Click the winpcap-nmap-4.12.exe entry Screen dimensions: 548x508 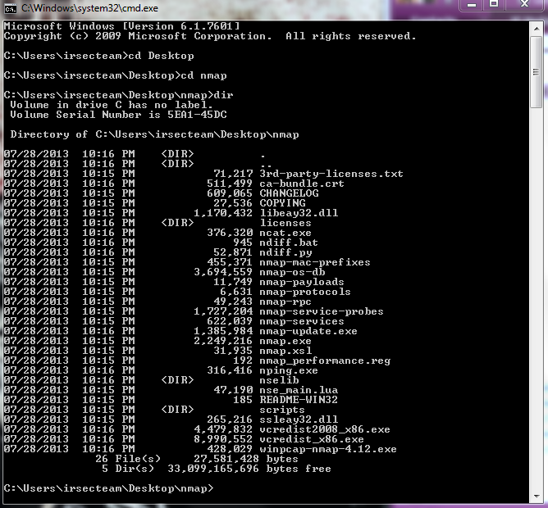(327, 449)
